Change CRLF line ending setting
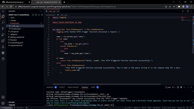Screen dimensions: 194x109 (x=149, y=108)
